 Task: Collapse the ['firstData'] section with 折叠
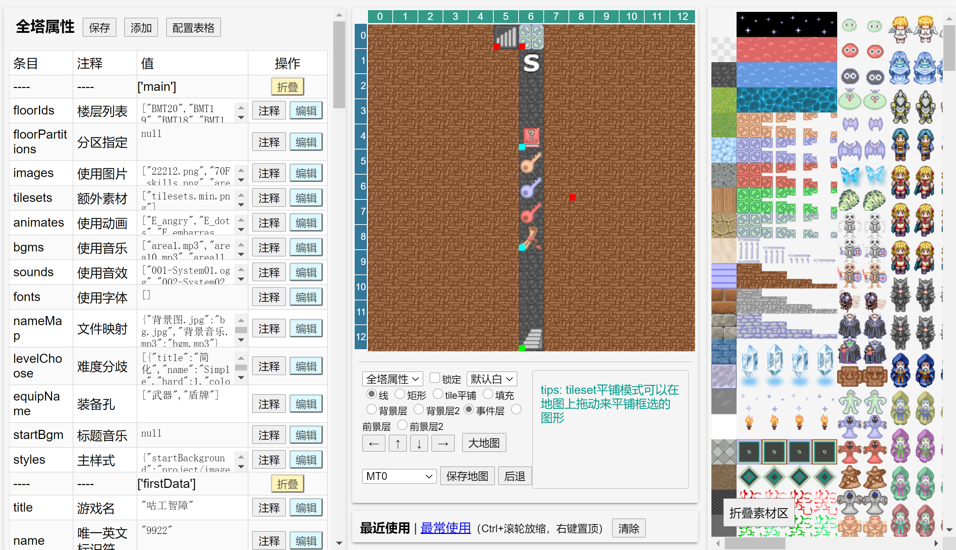click(x=288, y=484)
